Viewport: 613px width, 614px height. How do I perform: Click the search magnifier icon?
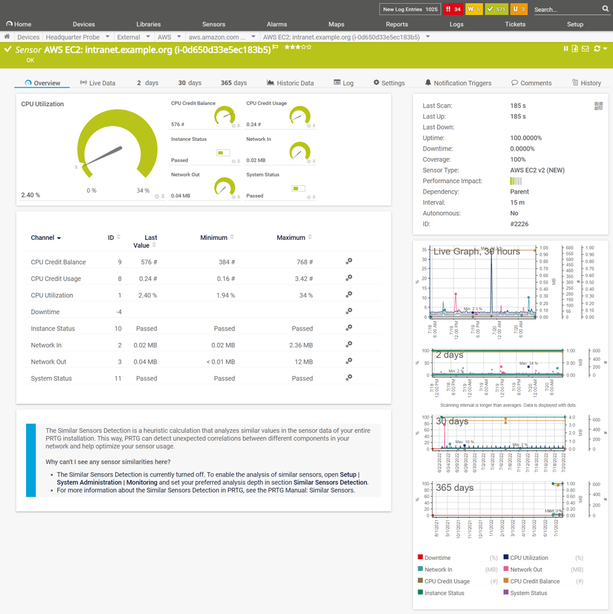tap(605, 8)
